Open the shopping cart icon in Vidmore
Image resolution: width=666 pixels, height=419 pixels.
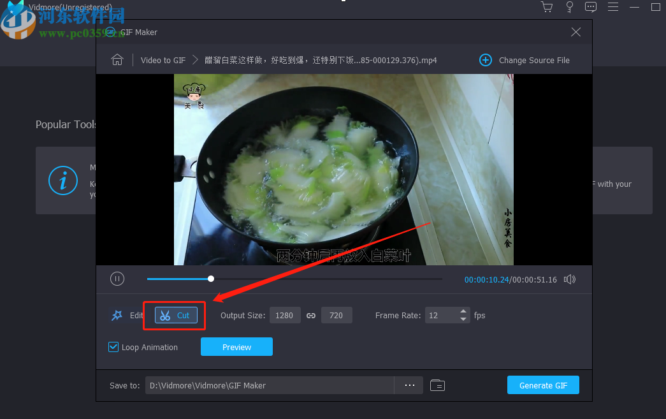point(547,7)
